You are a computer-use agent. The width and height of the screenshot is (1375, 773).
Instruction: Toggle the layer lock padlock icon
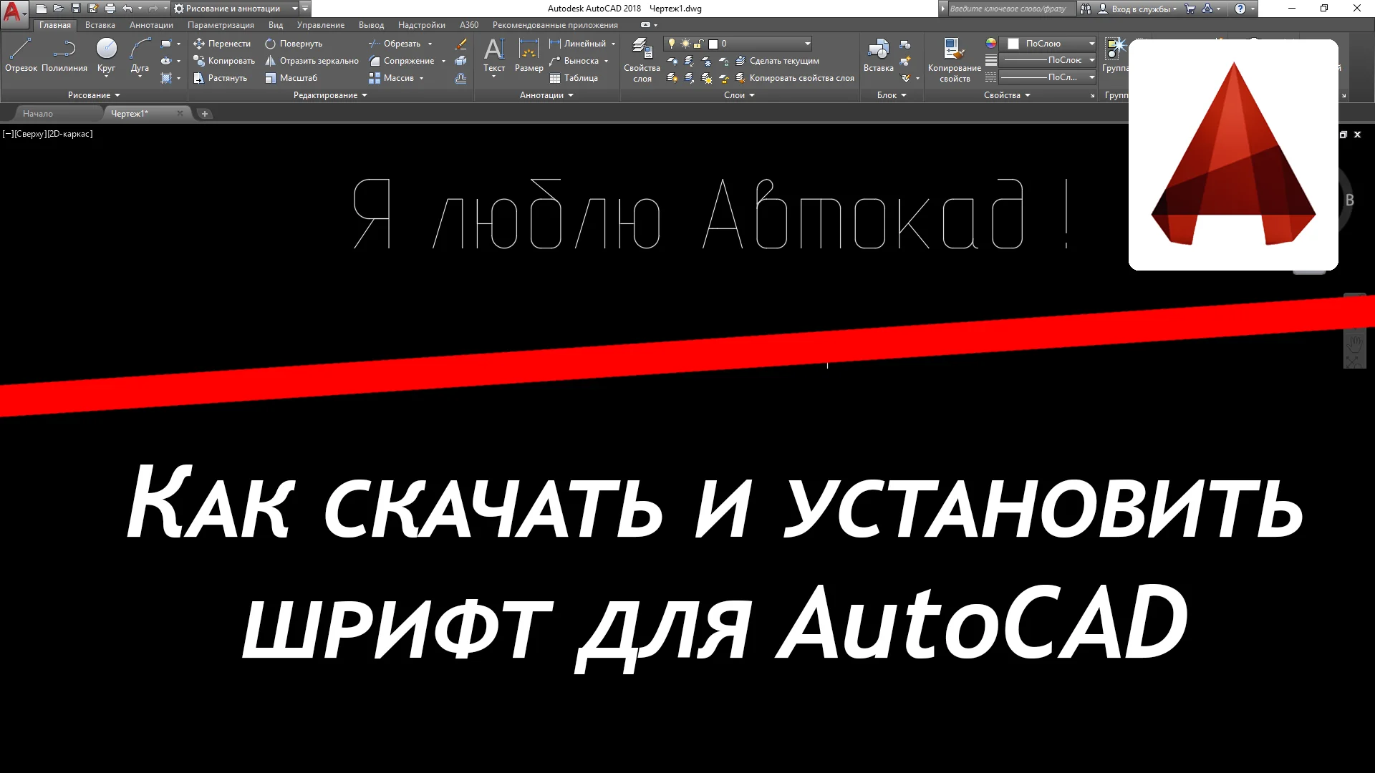[x=699, y=44]
